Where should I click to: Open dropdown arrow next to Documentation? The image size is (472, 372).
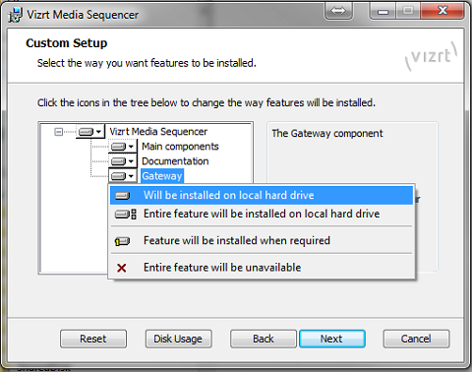point(131,161)
